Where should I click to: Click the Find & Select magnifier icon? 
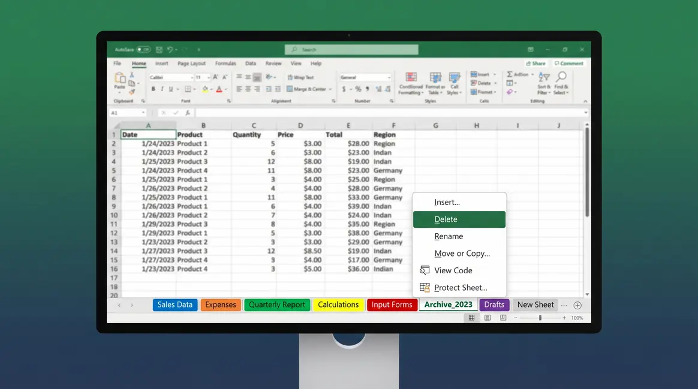tap(562, 77)
